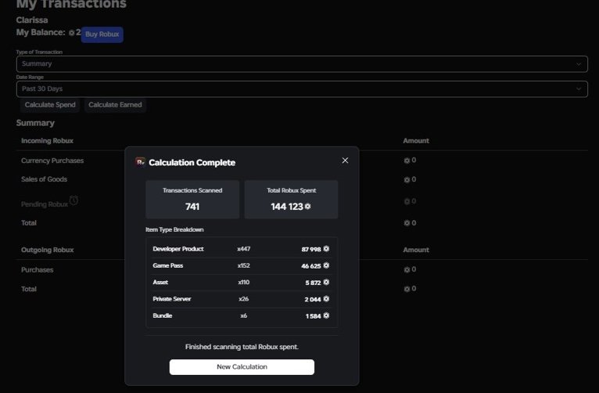Click the Asset row label

(160, 283)
